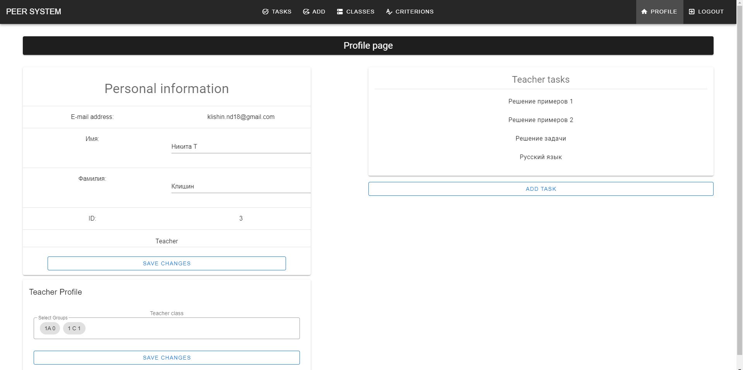Screen dimensions: 743x370
Task: Click the Profile house icon
Action: (x=644, y=12)
